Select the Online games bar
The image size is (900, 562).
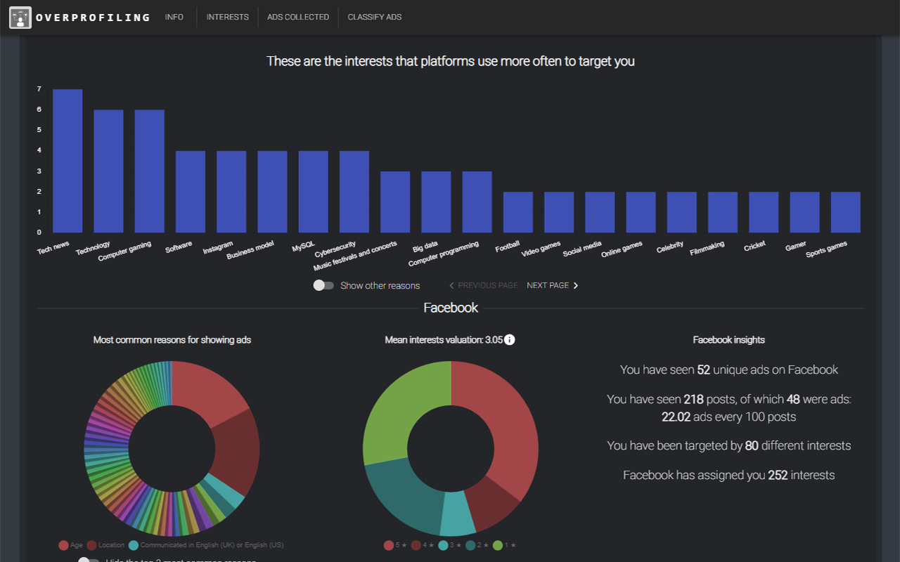641,212
